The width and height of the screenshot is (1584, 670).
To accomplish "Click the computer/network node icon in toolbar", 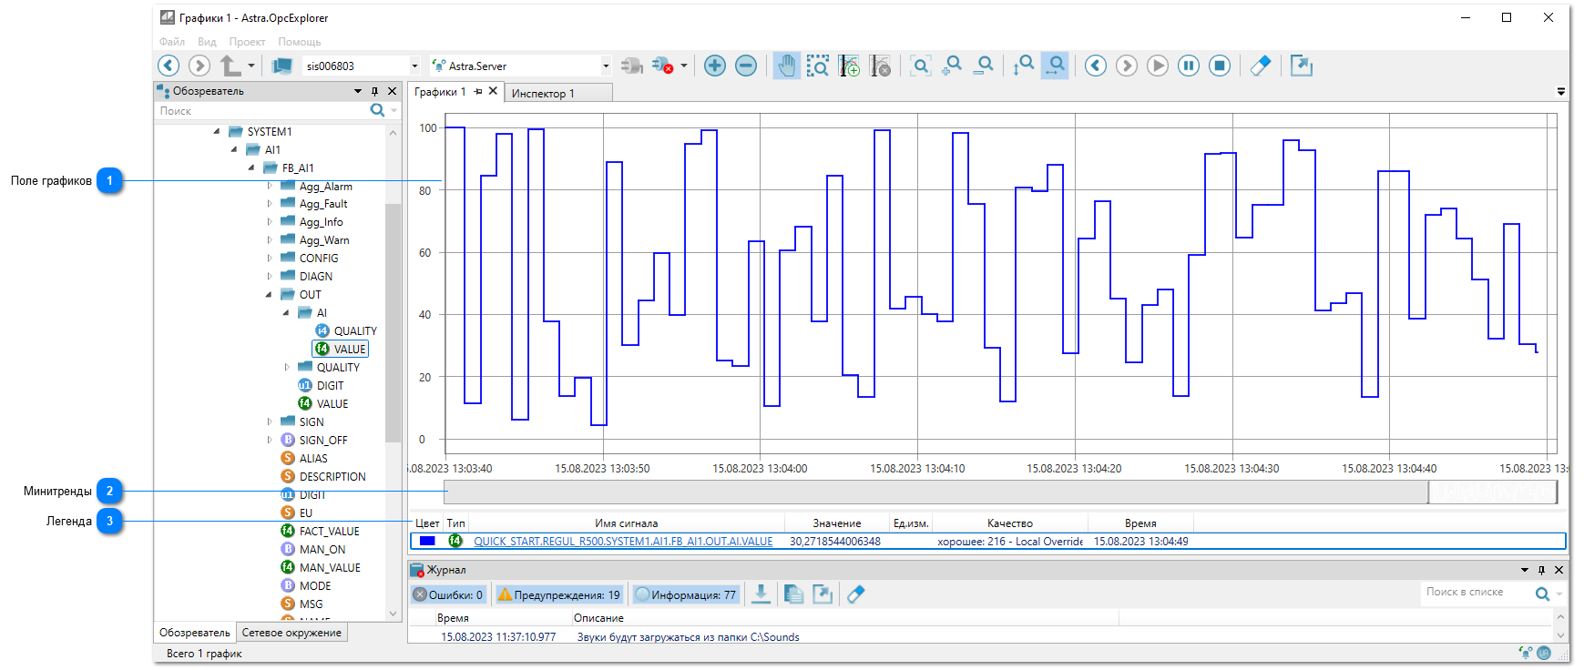I will [x=282, y=66].
